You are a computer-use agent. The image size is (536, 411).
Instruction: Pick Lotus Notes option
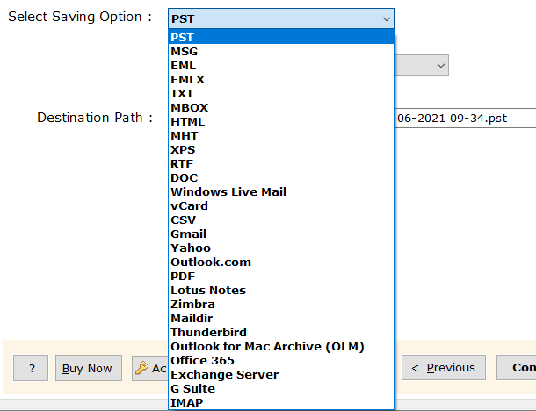[x=281, y=290]
